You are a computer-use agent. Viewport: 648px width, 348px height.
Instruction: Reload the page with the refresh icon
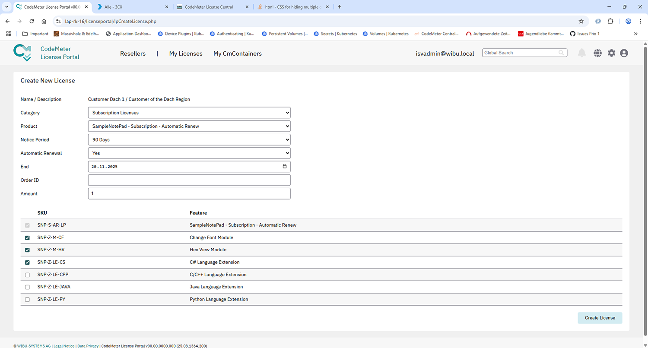[32, 21]
